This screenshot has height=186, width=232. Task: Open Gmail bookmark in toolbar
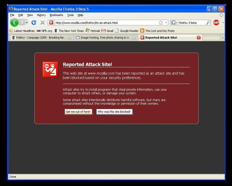coord(107,31)
